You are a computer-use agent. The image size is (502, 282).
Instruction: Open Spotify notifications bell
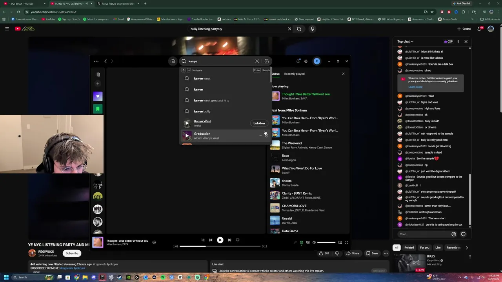click(298, 61)
